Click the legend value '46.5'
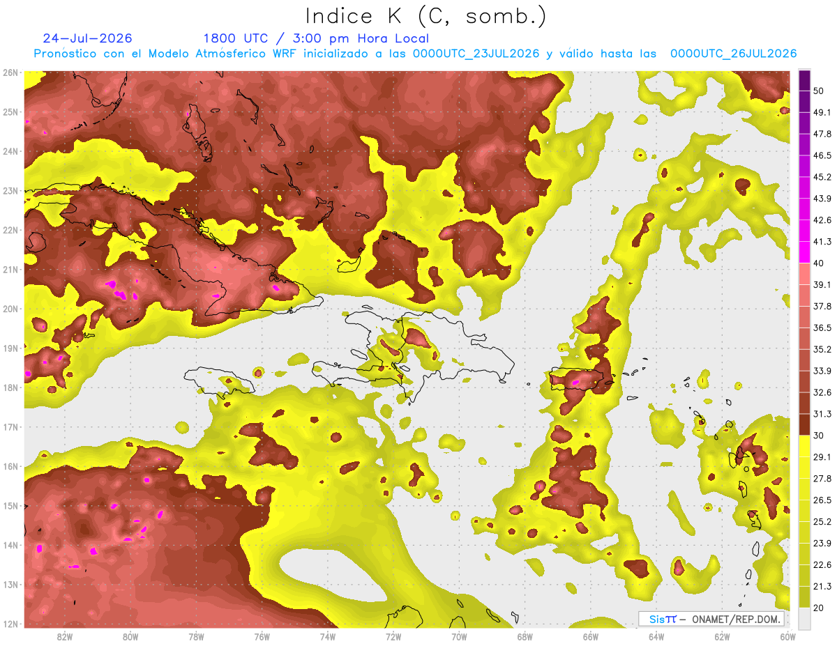 coord(822,155)
